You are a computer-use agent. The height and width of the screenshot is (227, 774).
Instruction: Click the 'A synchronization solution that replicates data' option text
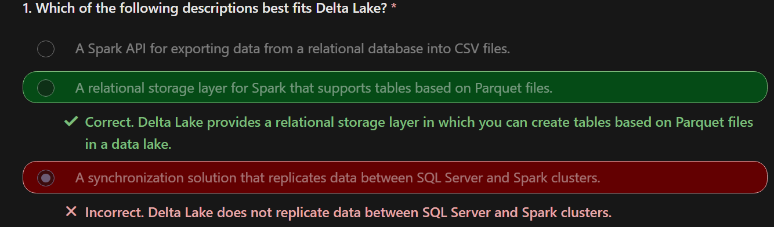pos(338,178)
